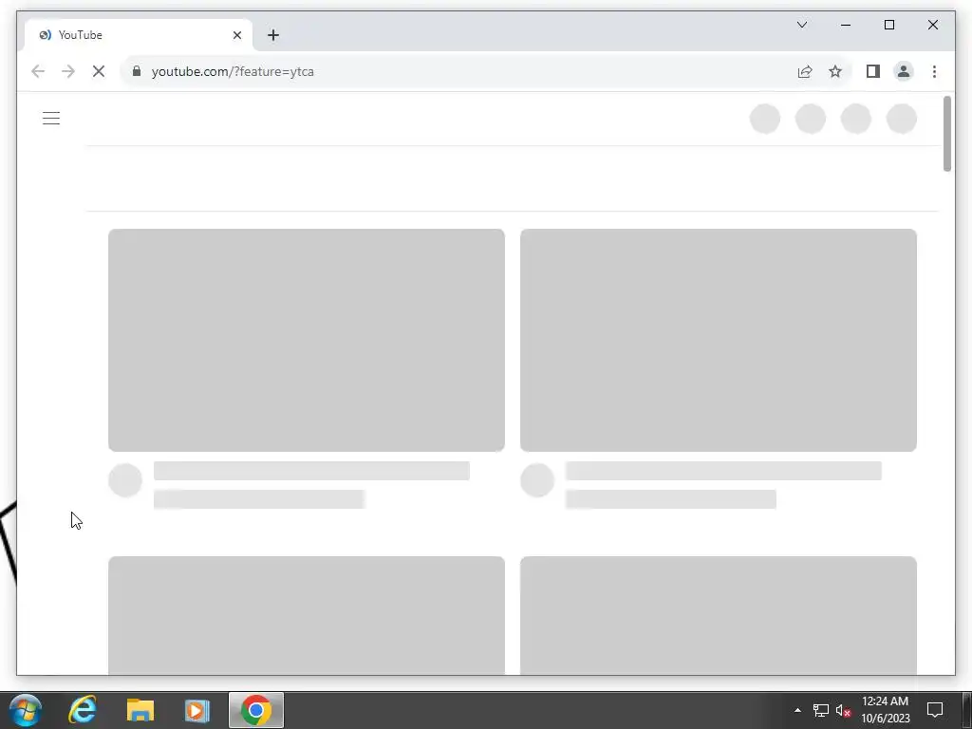Open the network status tray icon
The width and height of the screenshot is (972, 729).
click(821, 710)
